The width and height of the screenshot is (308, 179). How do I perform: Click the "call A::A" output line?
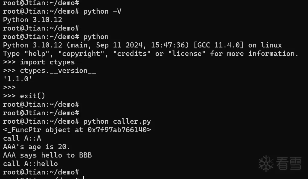click(22, 138)
